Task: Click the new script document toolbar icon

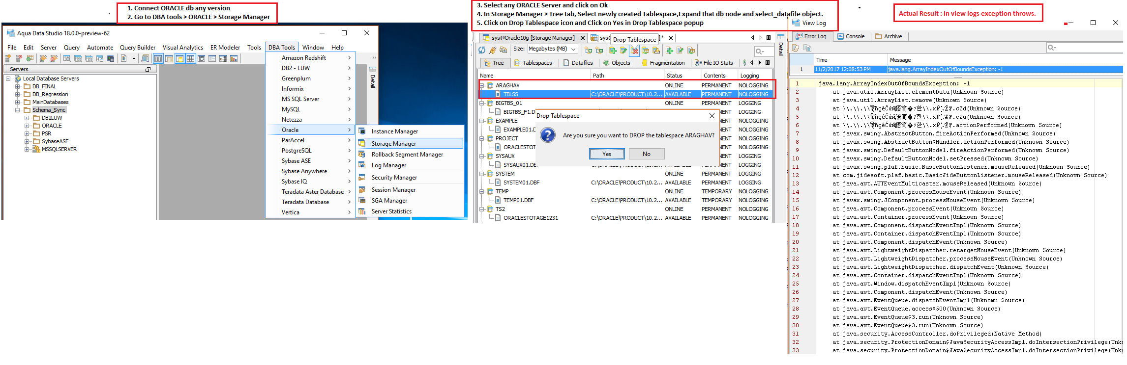Action: 123,58
